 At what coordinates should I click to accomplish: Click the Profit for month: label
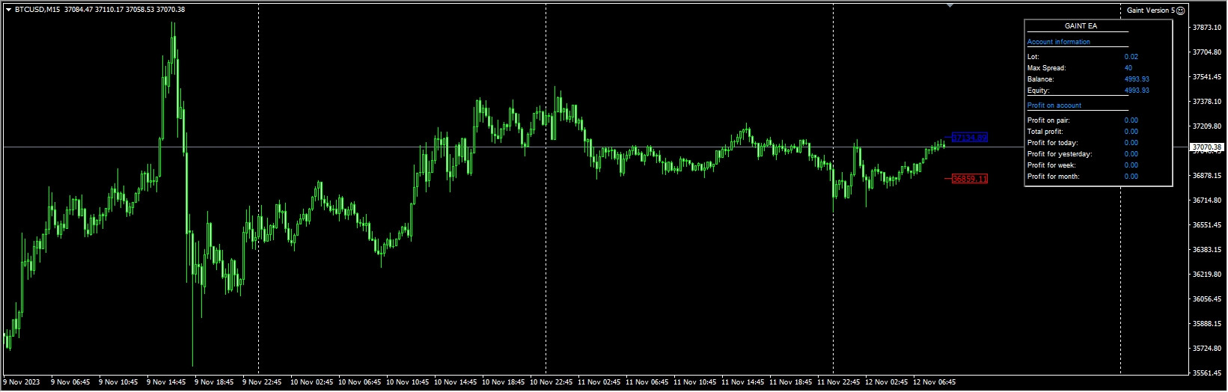pyautogui.click(x=1053, y=177)
